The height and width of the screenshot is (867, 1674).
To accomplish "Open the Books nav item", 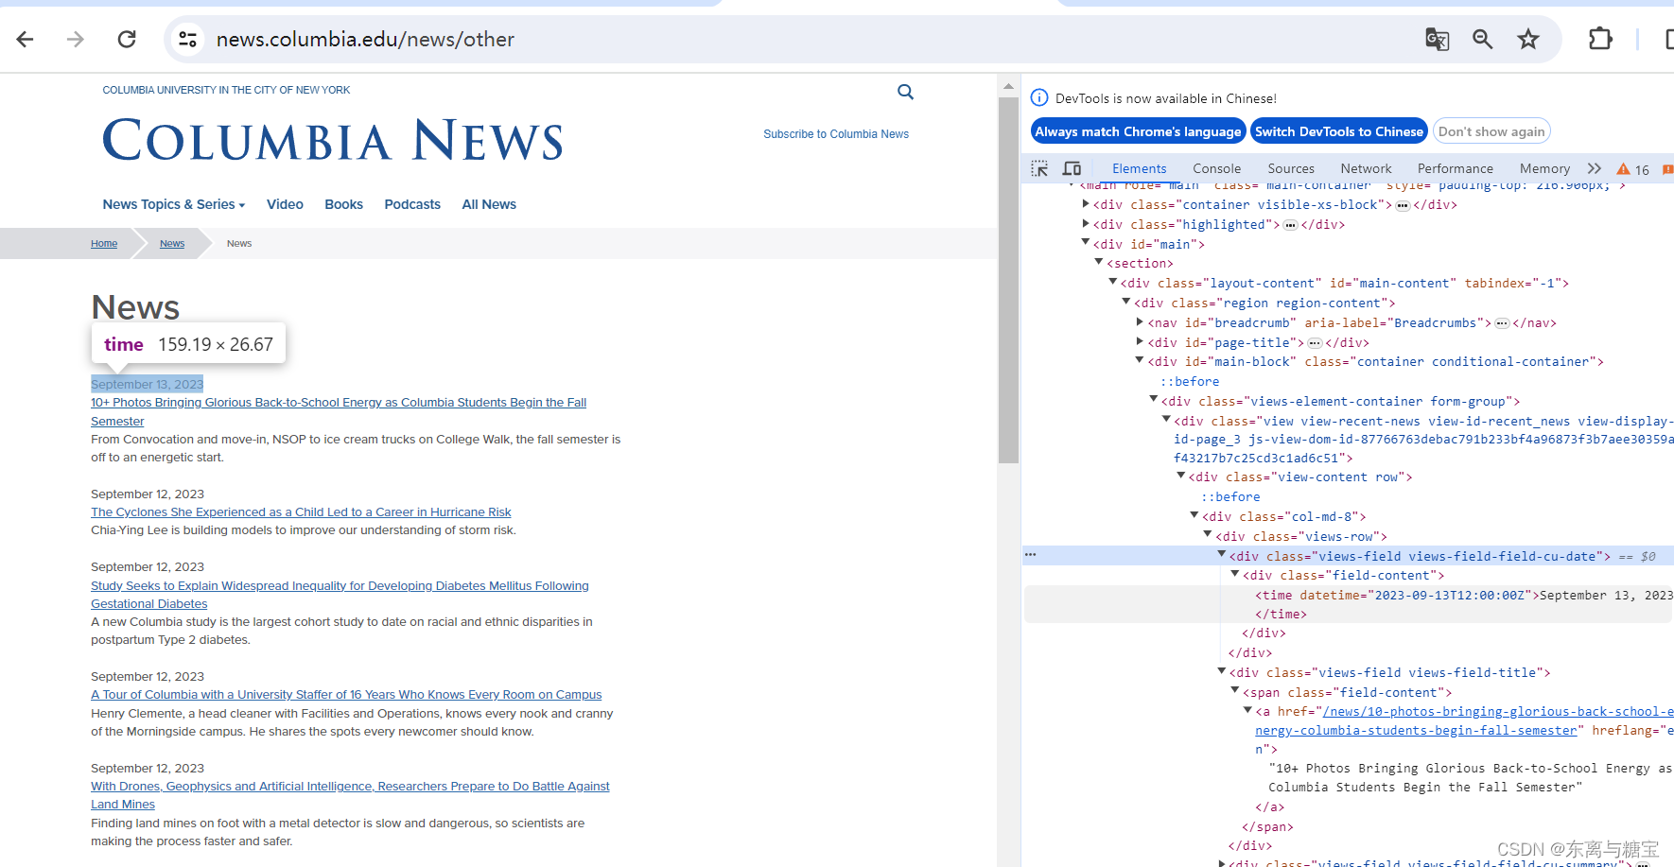I will 343,204.
